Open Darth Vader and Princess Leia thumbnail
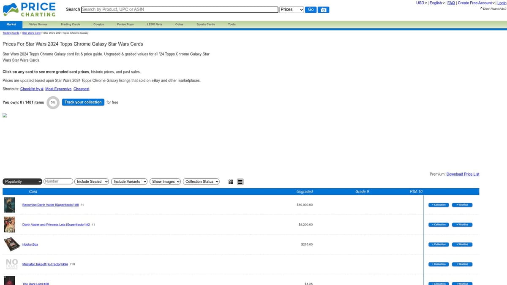 pos(9,225)
